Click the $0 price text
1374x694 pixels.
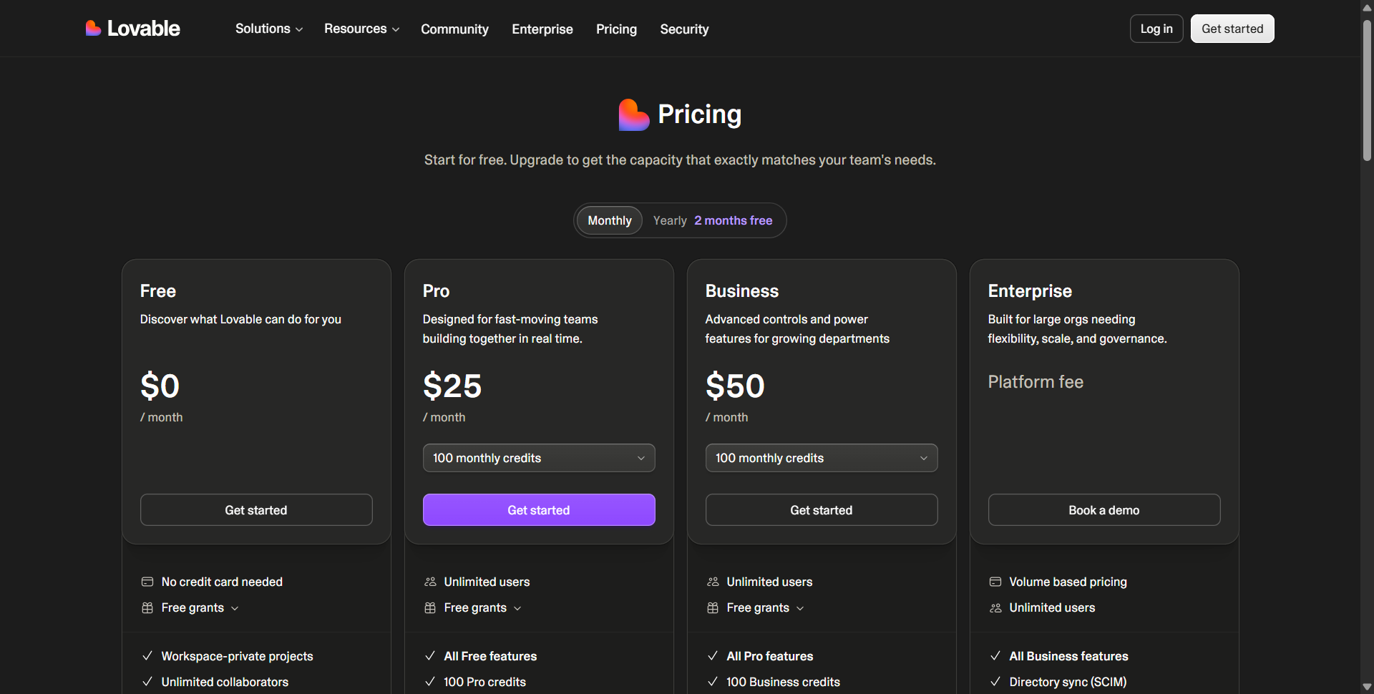pos(160,386)
